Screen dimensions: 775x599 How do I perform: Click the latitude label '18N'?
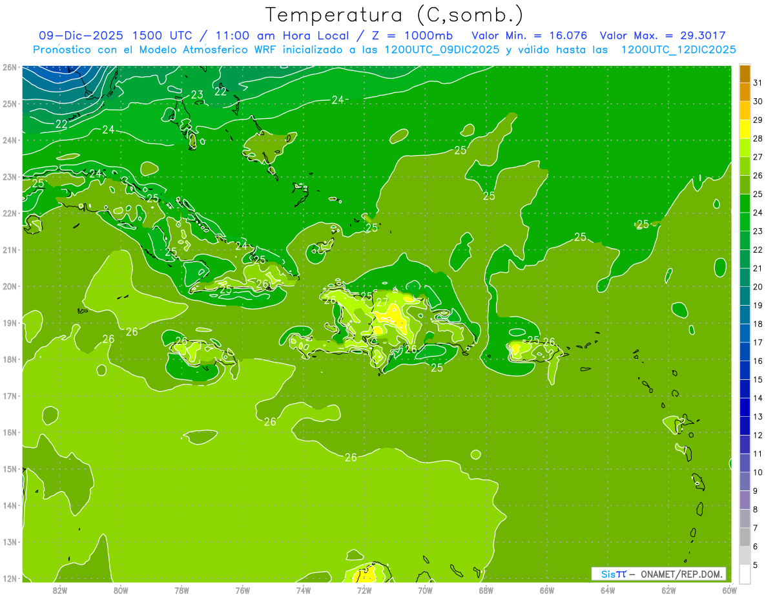(x=9, y=359)
